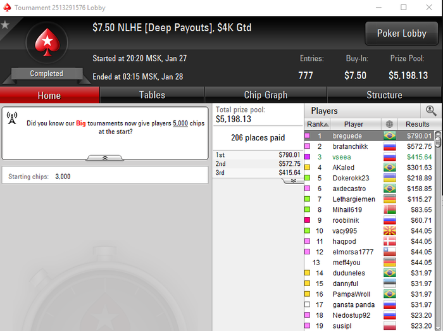Open the player search magnifier icon

[x=431, y=111]
